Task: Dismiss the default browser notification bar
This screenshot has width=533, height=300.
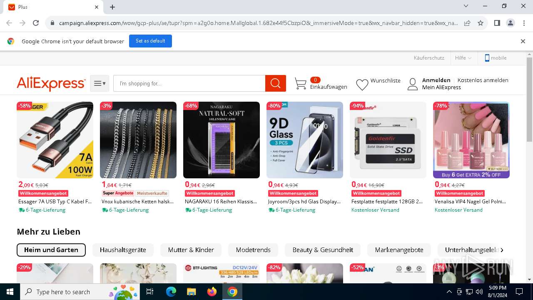Action: pyautogui.click(x=523, y=41)
